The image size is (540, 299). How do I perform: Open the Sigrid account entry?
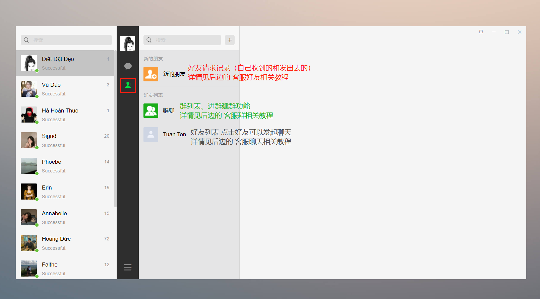65,140
